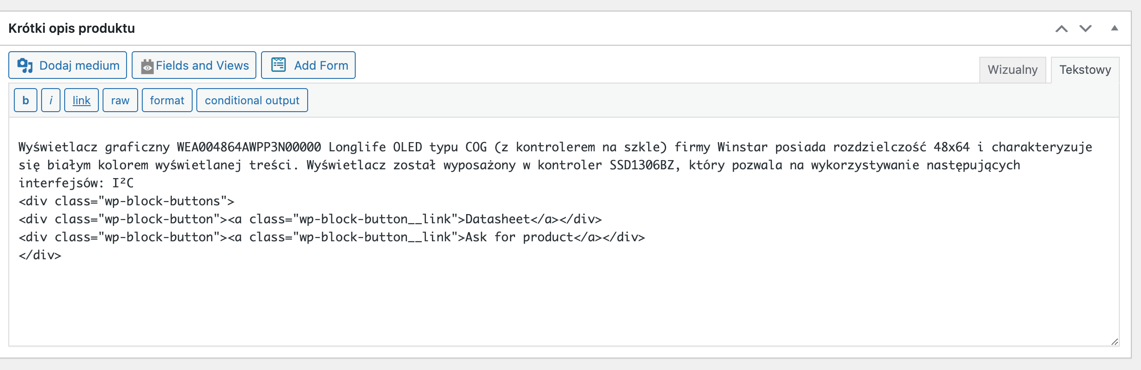Move the panel up with the chevron arrow
Image resolution: width=1141 pixels, height=370 pixels.
[x=1062, y=29]
